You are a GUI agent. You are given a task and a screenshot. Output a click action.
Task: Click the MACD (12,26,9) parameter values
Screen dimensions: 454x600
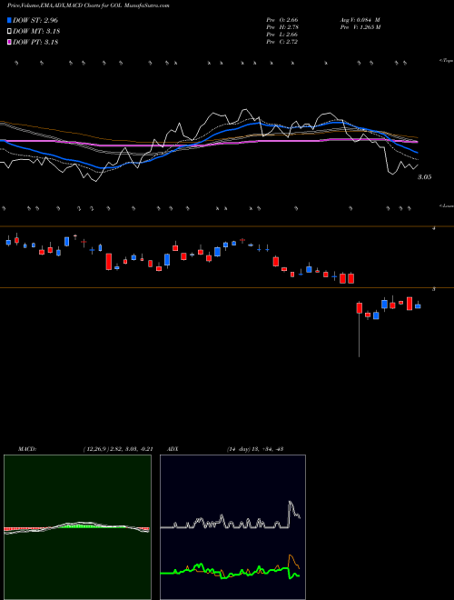pos(118,449)
